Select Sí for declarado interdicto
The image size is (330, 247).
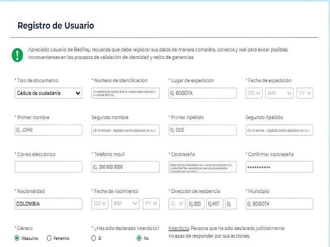tap(94, 238)
